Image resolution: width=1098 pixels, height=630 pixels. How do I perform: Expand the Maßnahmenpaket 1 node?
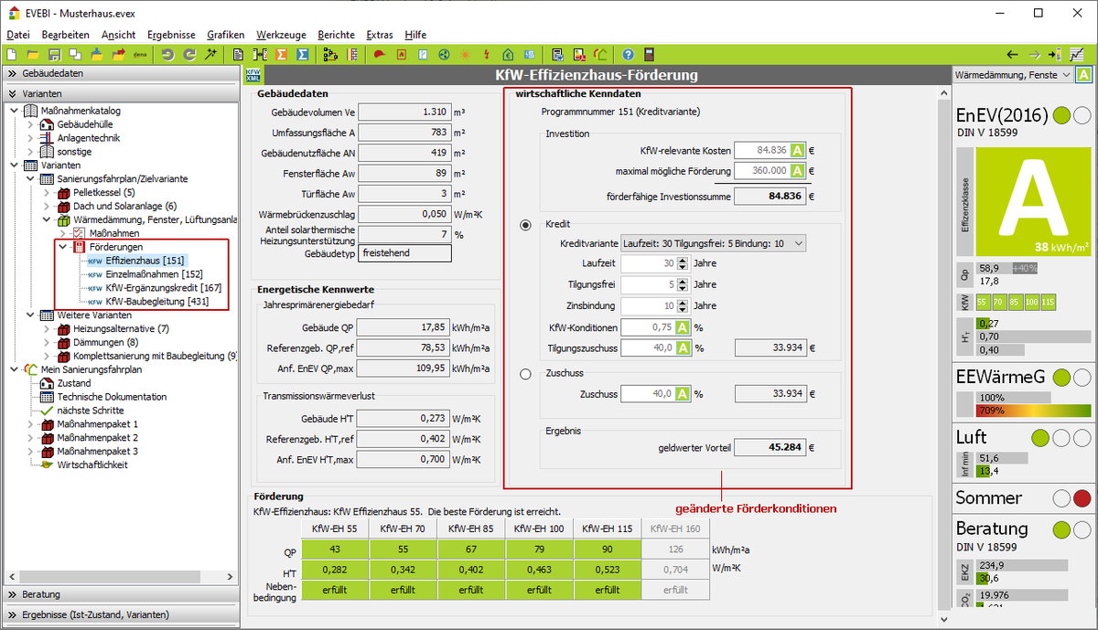click(32, 424)
